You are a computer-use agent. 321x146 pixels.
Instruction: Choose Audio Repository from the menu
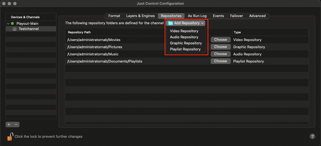click(184, 37)
